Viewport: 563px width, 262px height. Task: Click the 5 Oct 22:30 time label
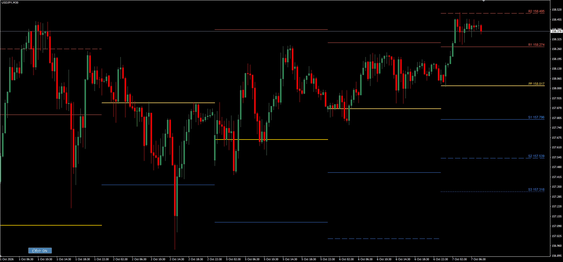[x=327, y=259]
